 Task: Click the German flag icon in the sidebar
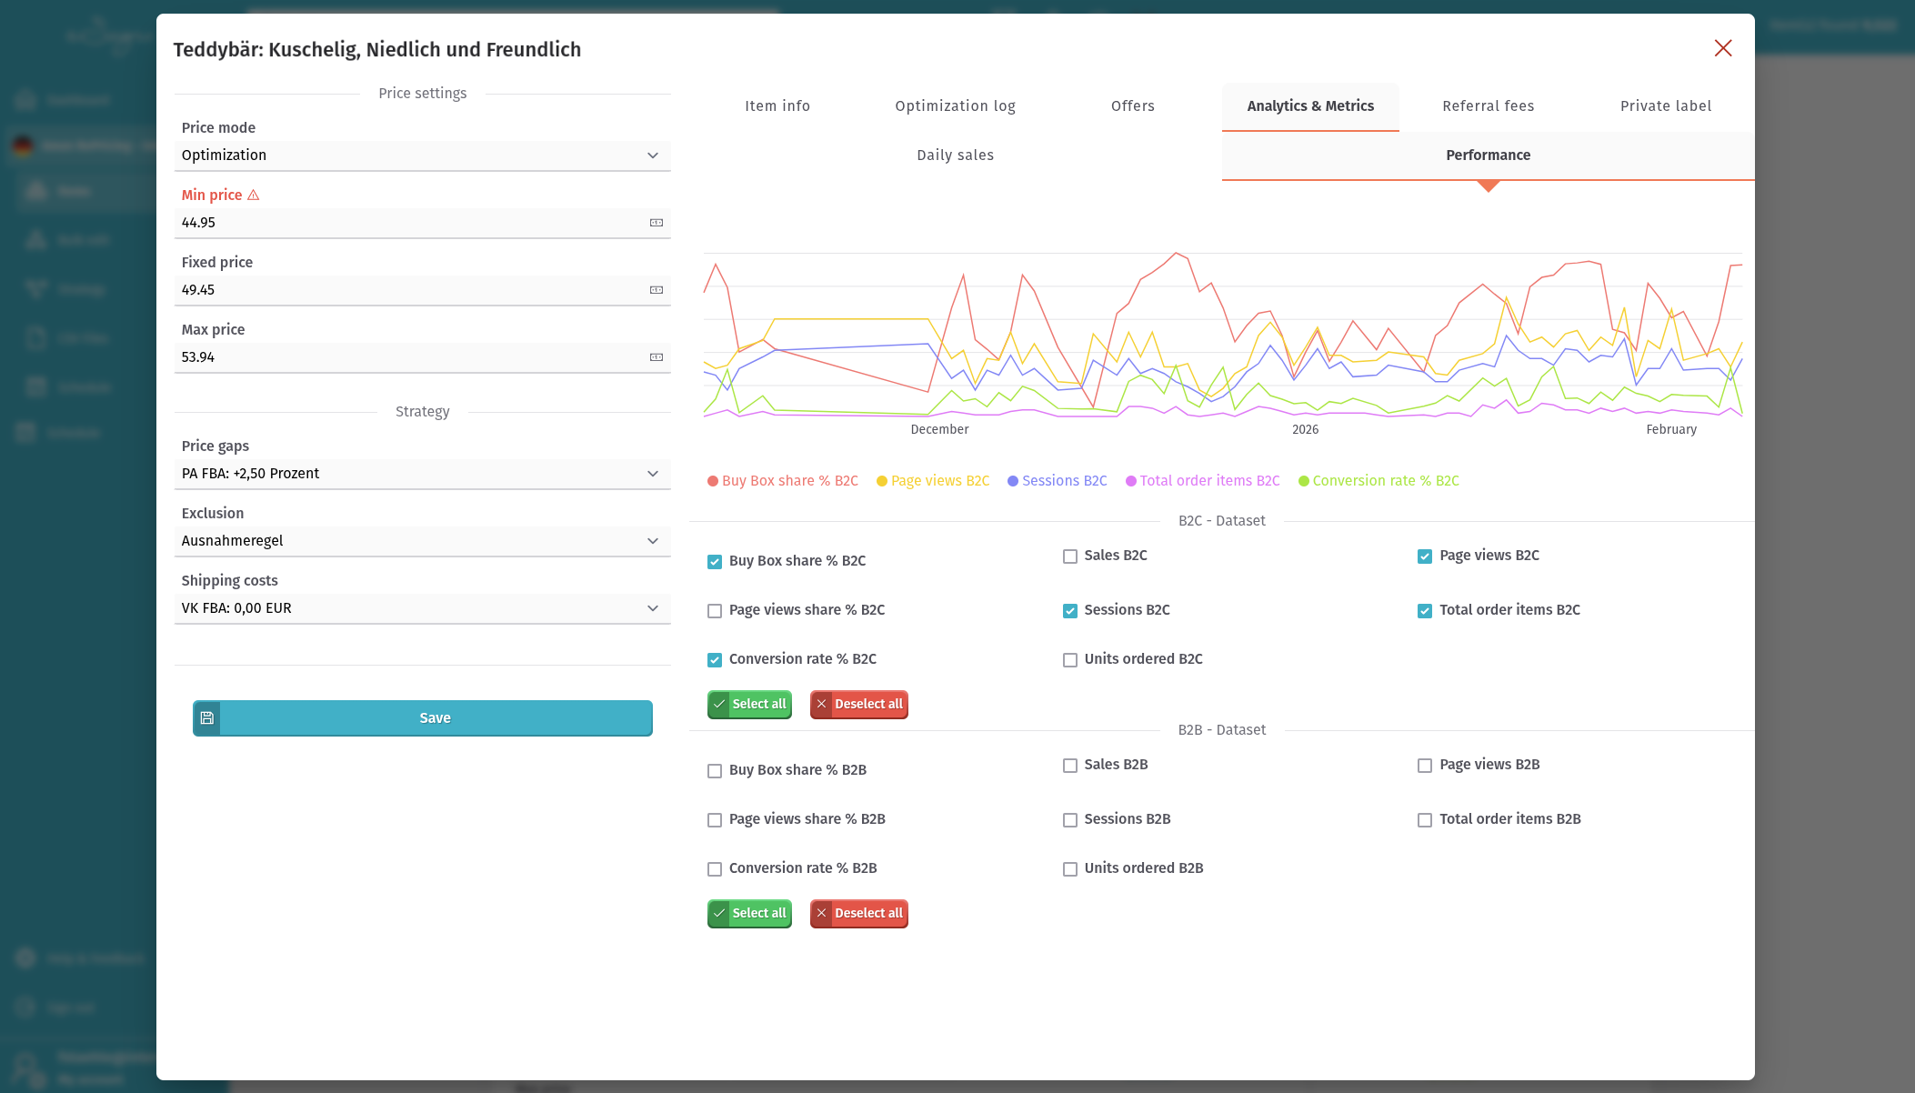point(22,145)
